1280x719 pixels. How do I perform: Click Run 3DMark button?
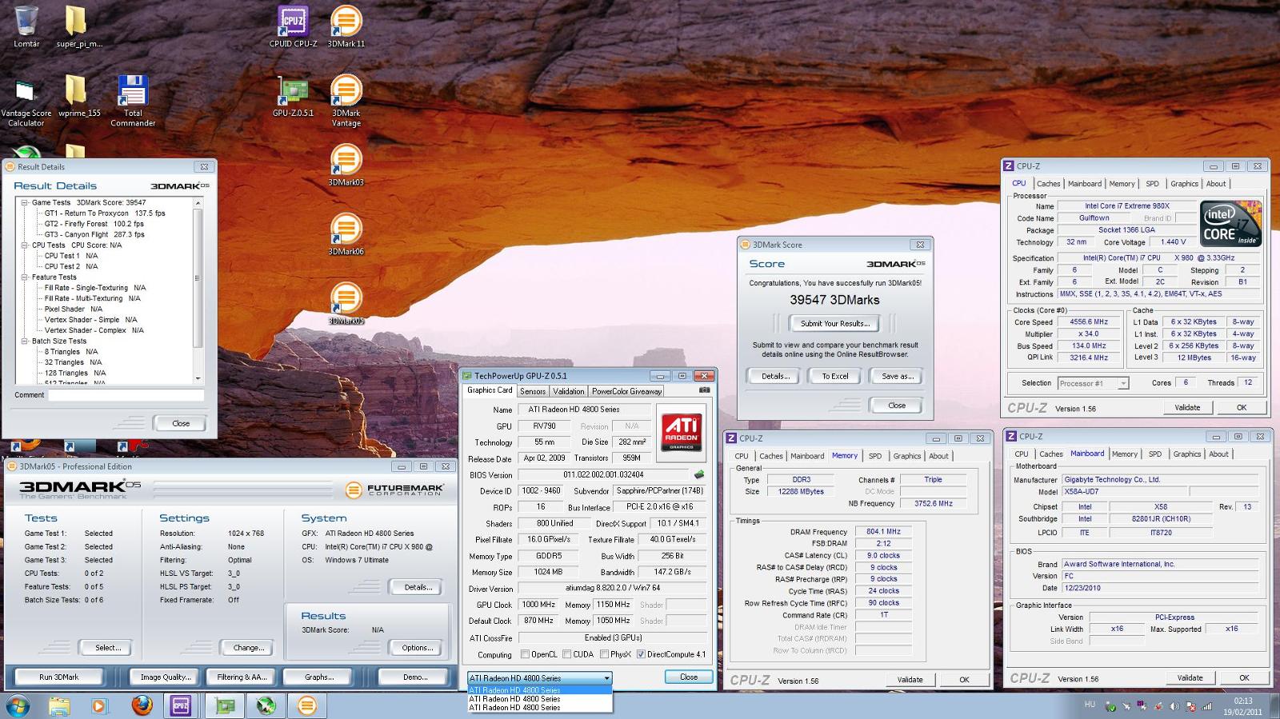click(x=59, y=677)
